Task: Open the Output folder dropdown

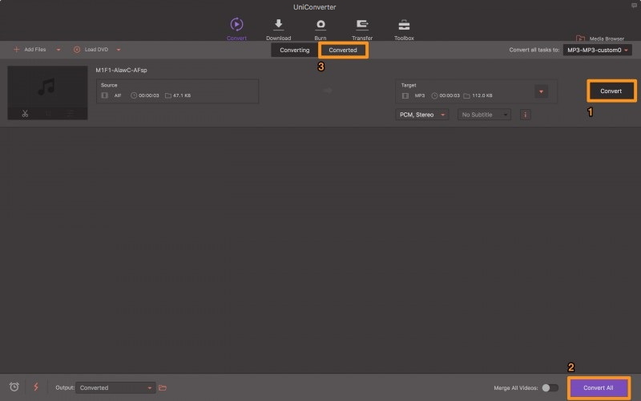Action: click(x=115, y=387)
